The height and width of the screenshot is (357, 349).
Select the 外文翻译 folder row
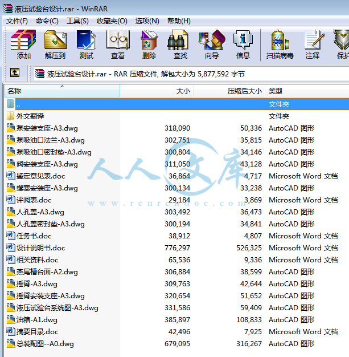pos(176,116)
